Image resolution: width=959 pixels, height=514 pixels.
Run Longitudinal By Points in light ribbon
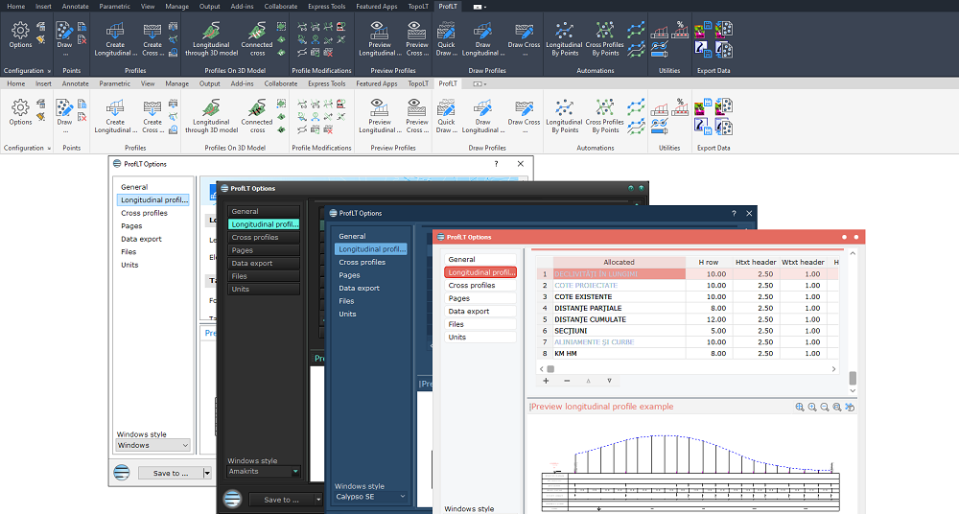tap(564, 117)
